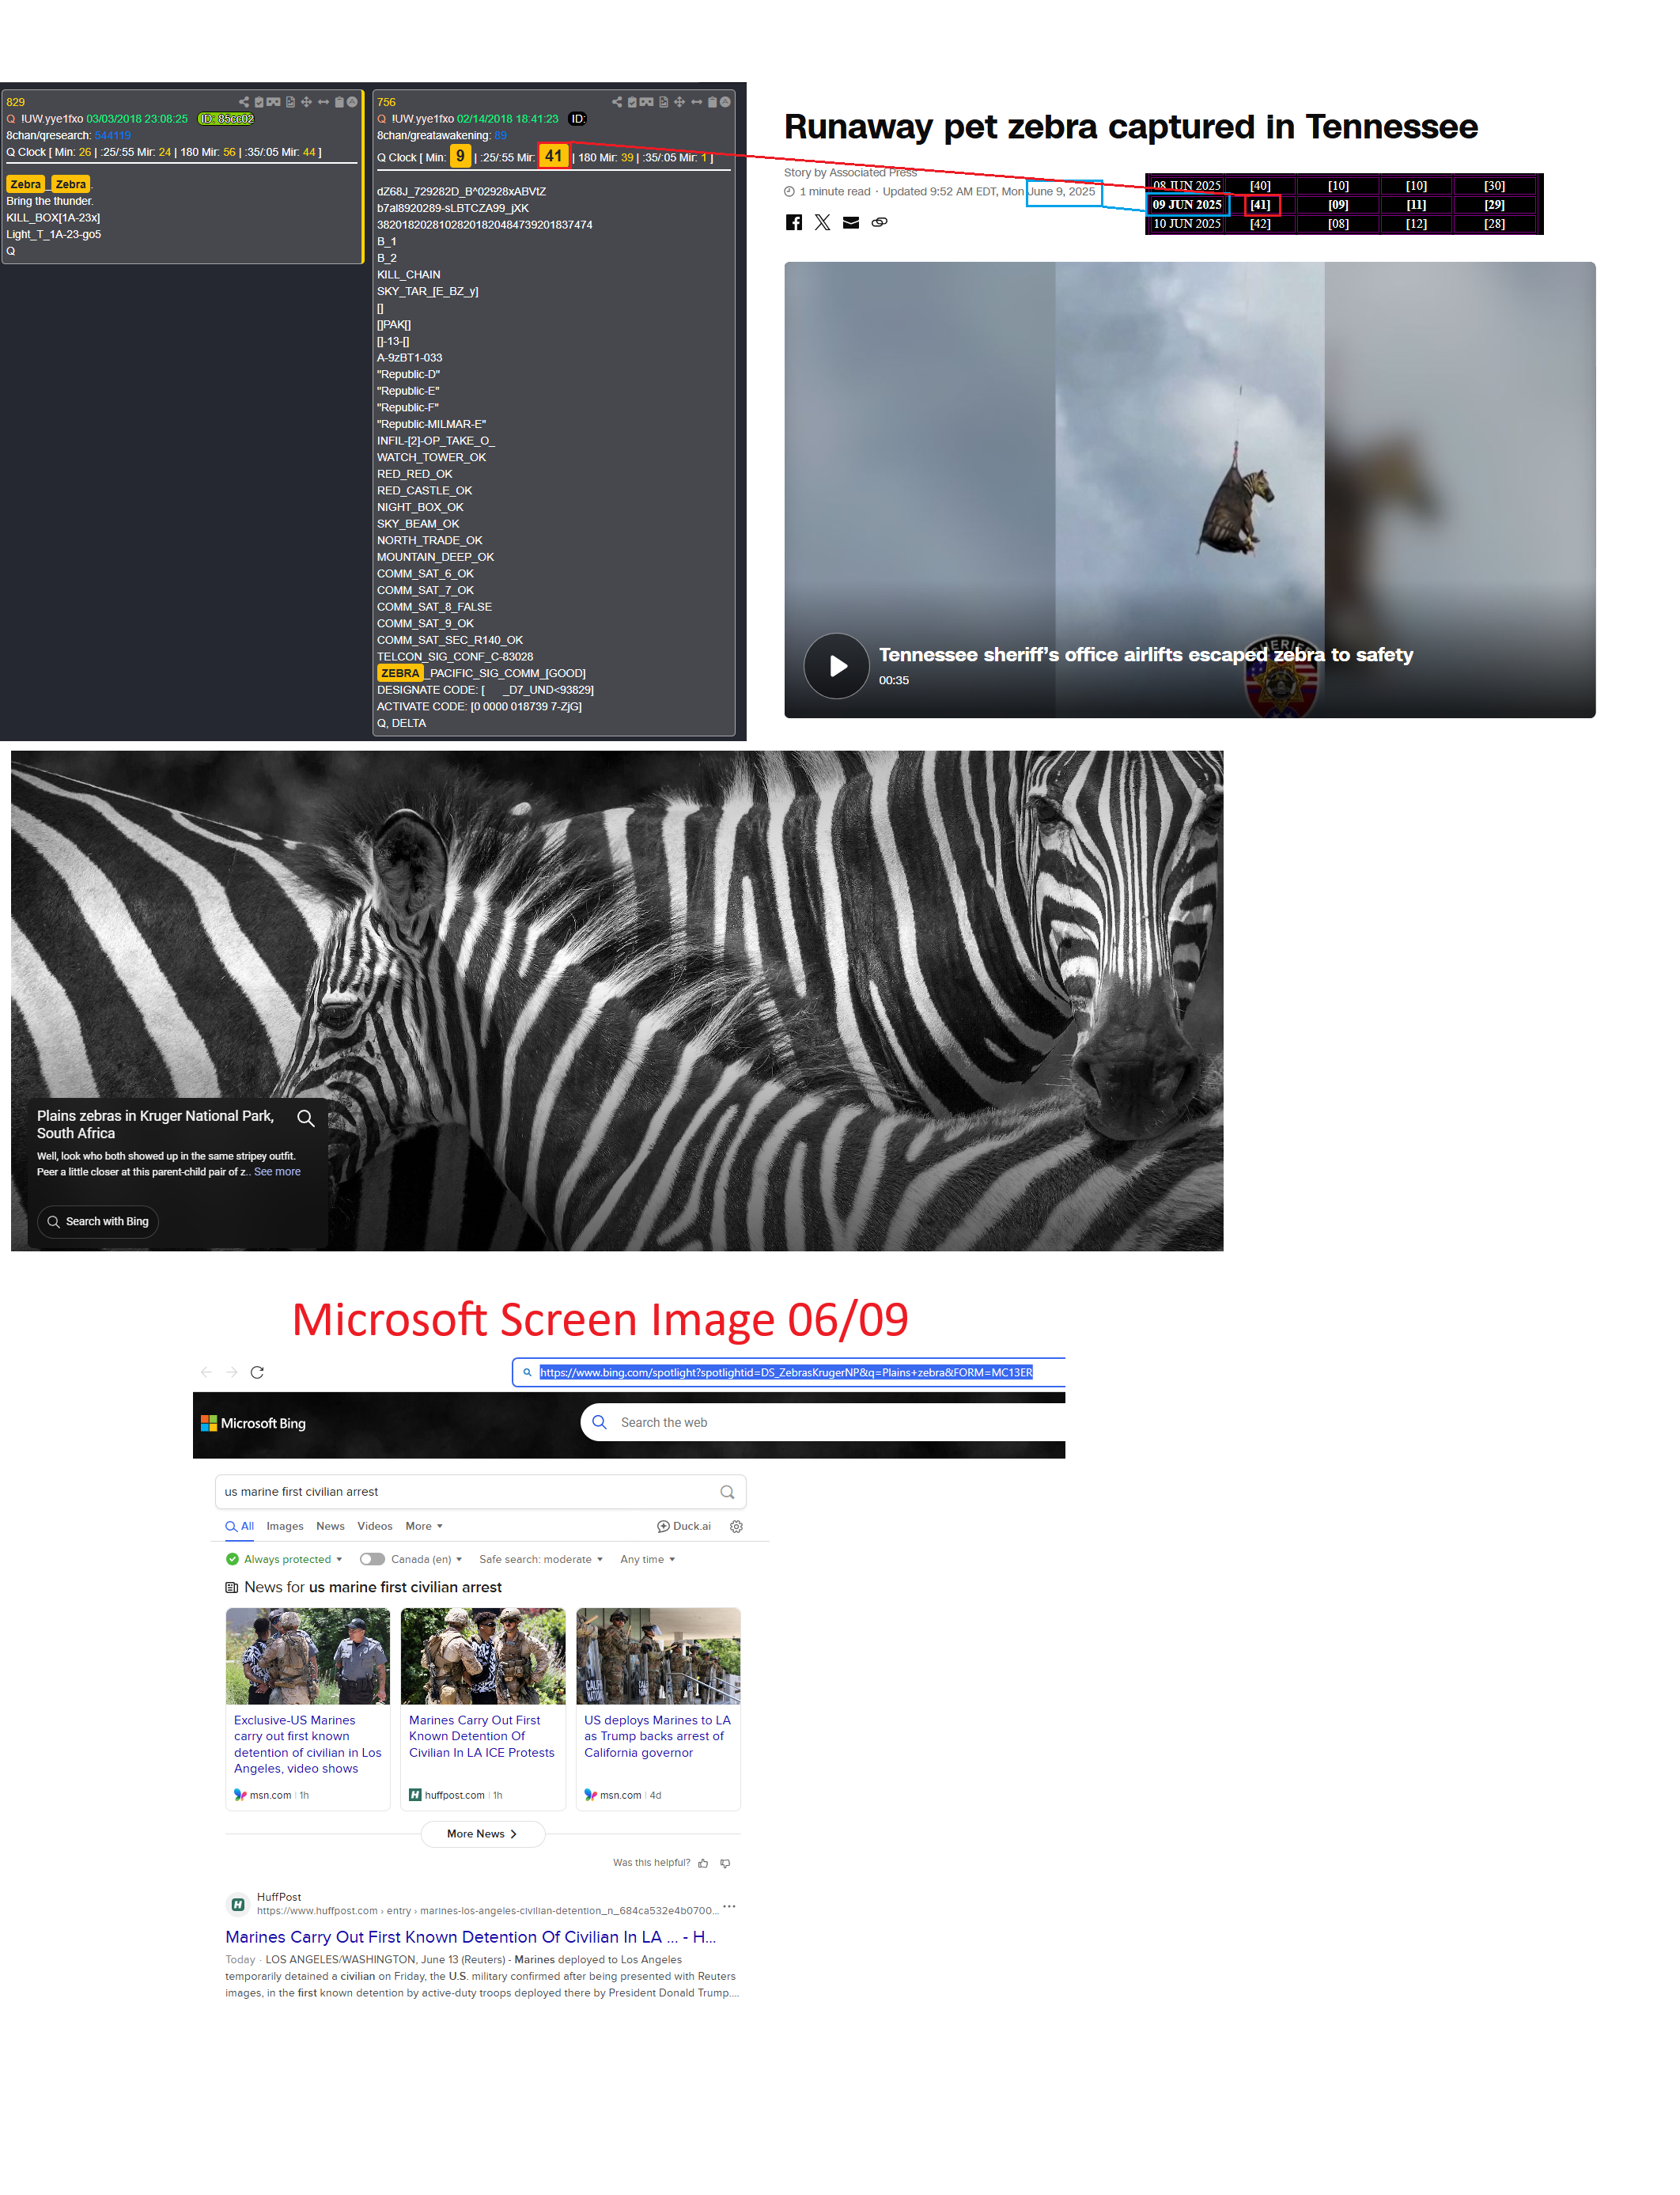Click thumbs down for Was this helpful
The image size is (1680, 2195).
coord(725,1863)
